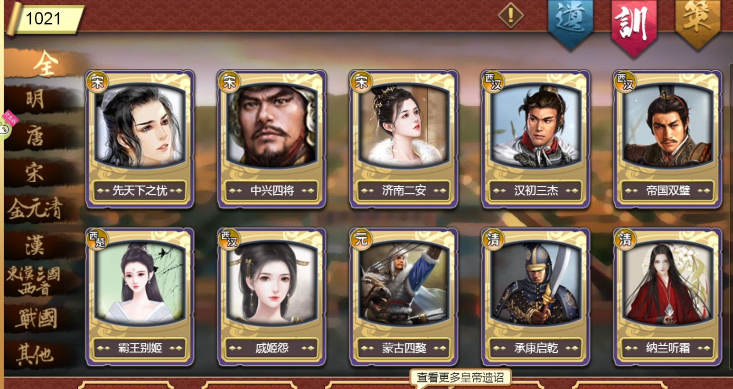Open the red 訓 banner
The width and height of the screenshot is (733, 389).
(x=634, y=26)
